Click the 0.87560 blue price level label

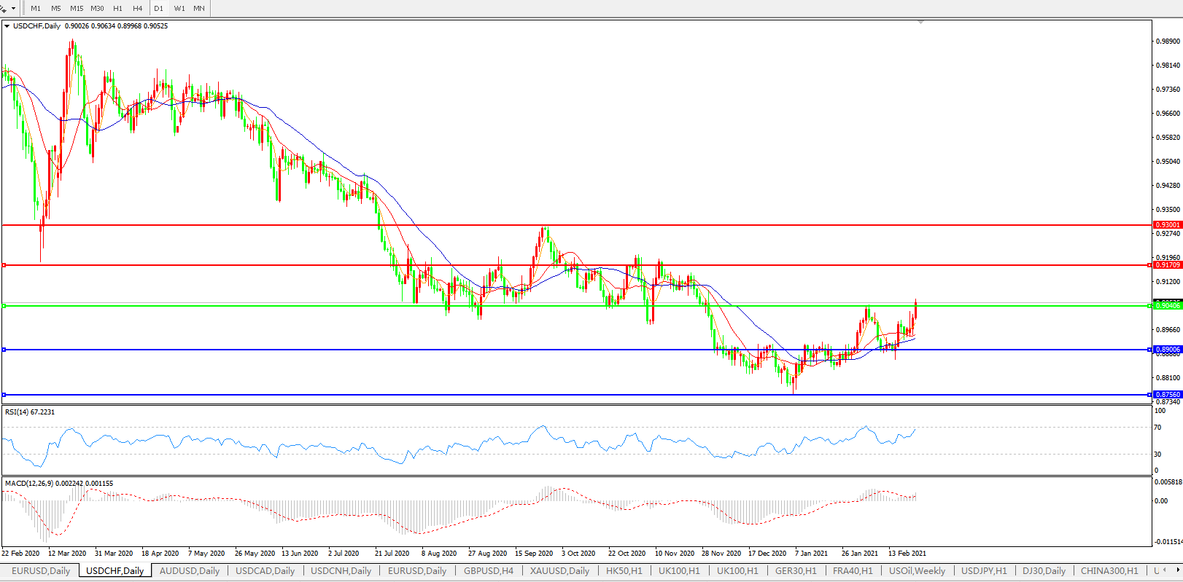(1167, 395)
